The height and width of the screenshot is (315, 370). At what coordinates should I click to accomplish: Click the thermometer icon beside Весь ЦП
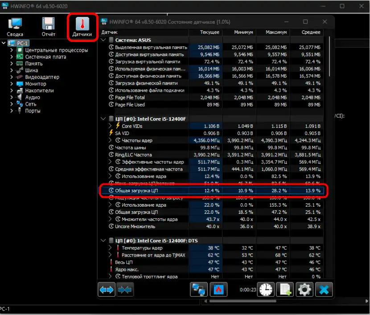(111, 262)
